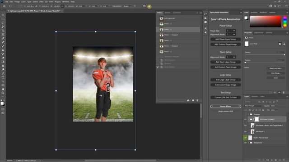Image resolution: width=289 pixels, height=162 pixels.
Task: Click Add Custom Player Image button
Action: tap(226, 44)
